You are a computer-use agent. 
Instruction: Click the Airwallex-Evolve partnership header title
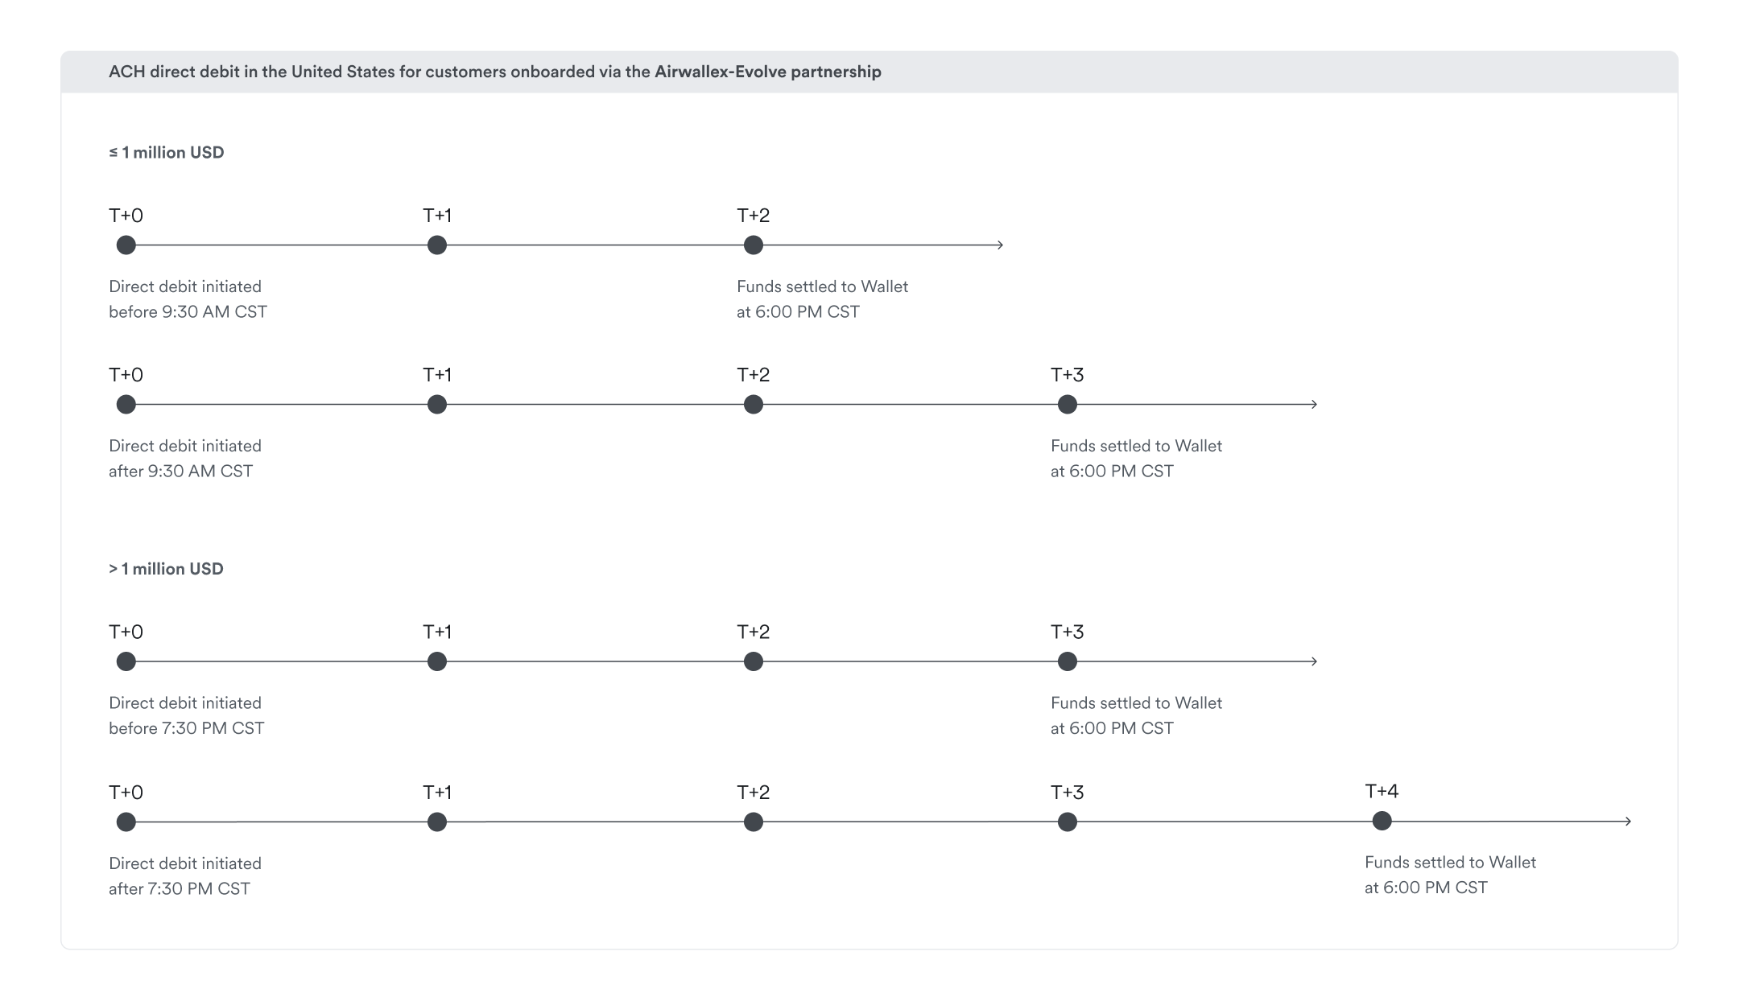[x=494, y=72]
